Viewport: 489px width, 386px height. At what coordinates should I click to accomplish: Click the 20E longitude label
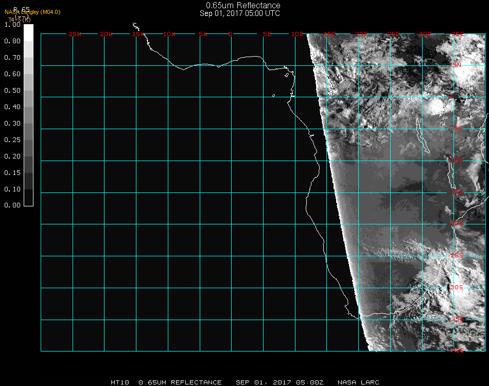361,34
